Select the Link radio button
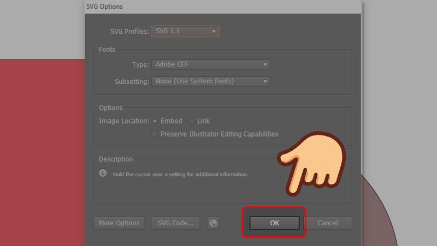437x246 pixels. 192,121
